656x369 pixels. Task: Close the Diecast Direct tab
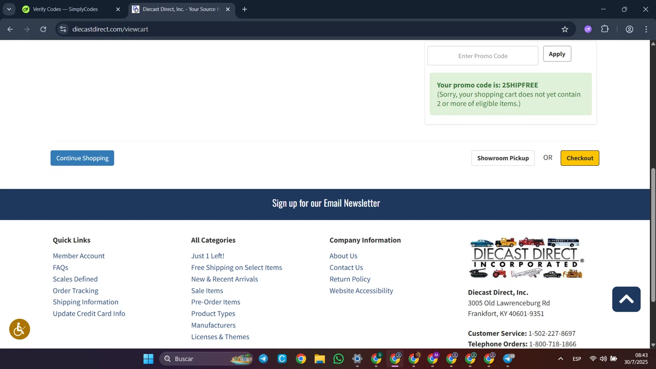(x=228, y=9)
